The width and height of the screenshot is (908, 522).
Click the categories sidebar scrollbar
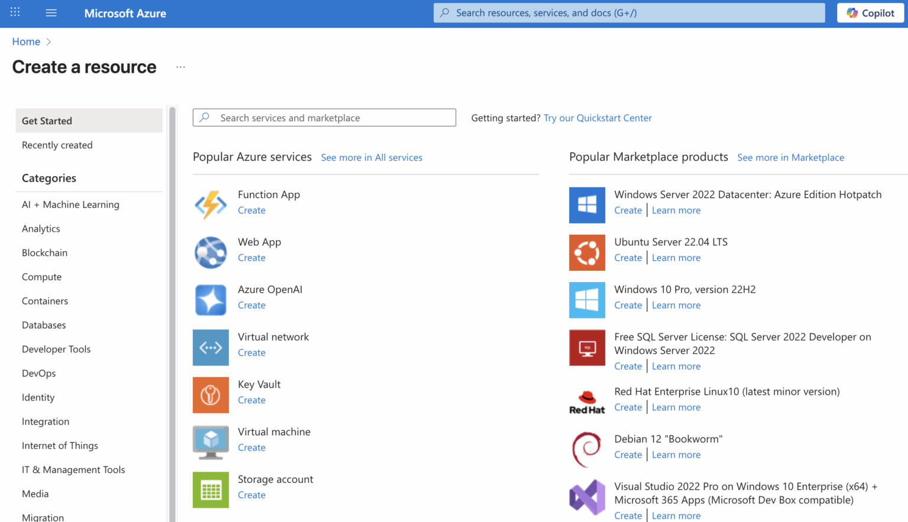point(173,314)
